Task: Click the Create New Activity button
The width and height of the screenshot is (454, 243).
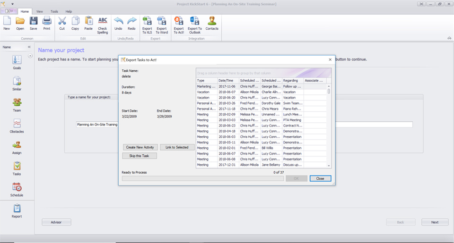Action: point(140,147)
